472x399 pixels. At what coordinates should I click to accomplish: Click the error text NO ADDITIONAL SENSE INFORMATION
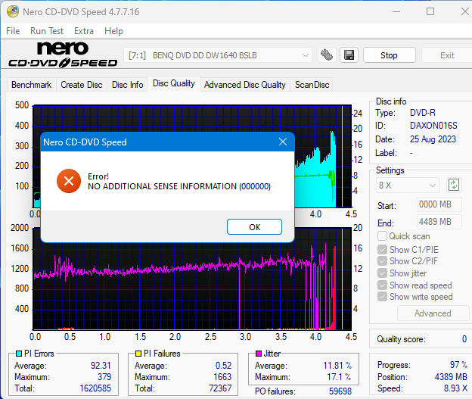(179, 186)
